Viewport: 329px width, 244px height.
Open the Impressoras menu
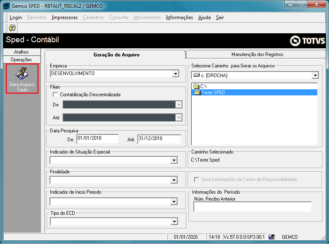65,17
